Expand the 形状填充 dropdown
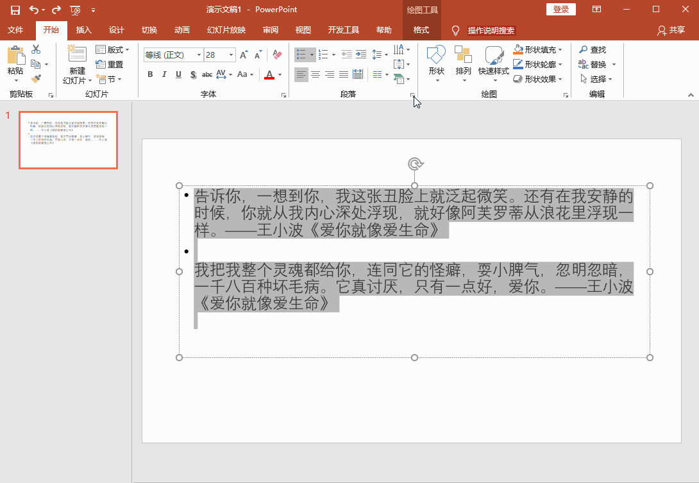 [560, 49]
